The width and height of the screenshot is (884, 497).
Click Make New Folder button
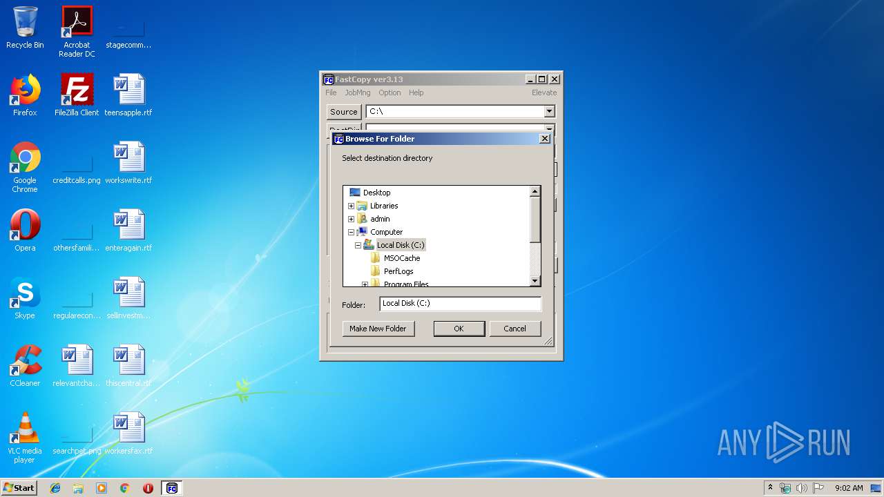pyautogui.click(x=378, y=329)
